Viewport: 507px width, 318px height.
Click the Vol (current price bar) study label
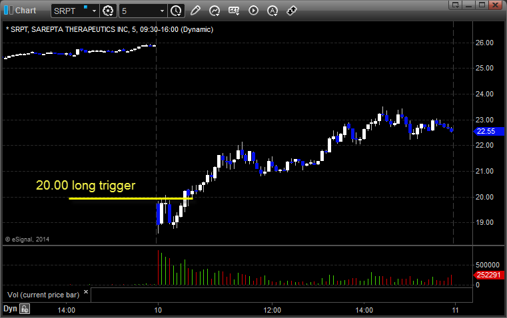pyautogui.click(x=43, y=295)
